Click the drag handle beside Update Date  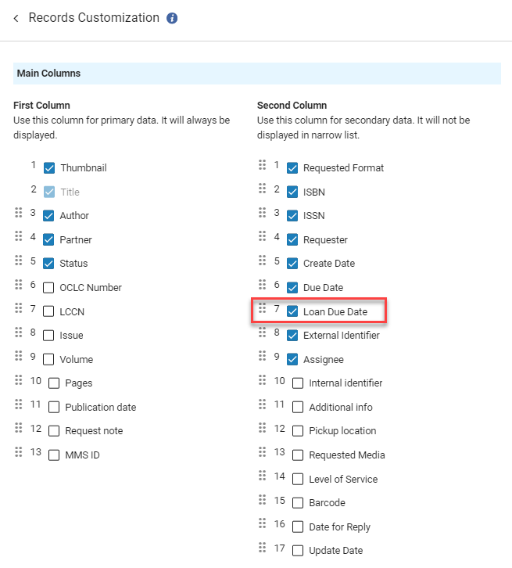click(263, 548)
